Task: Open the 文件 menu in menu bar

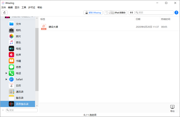Action: [x=4, y=7]
